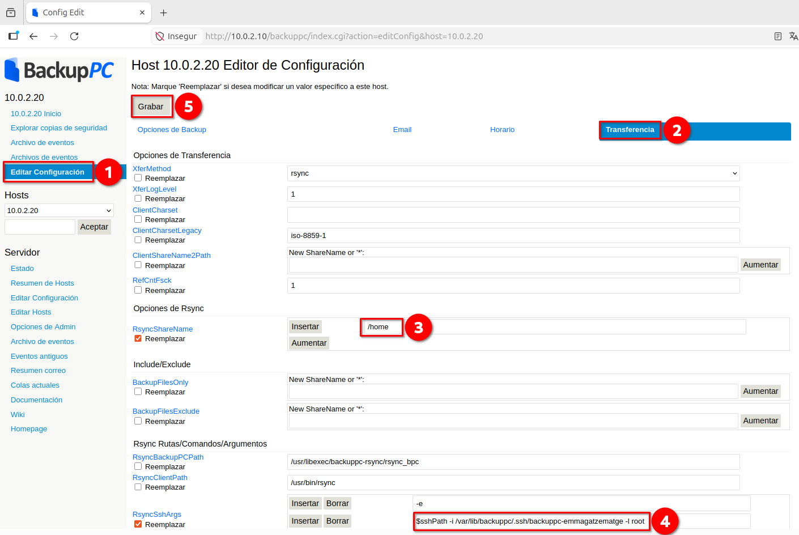Click the RsyncClientPath /usr/bin/rsync field

pos(513,483)
